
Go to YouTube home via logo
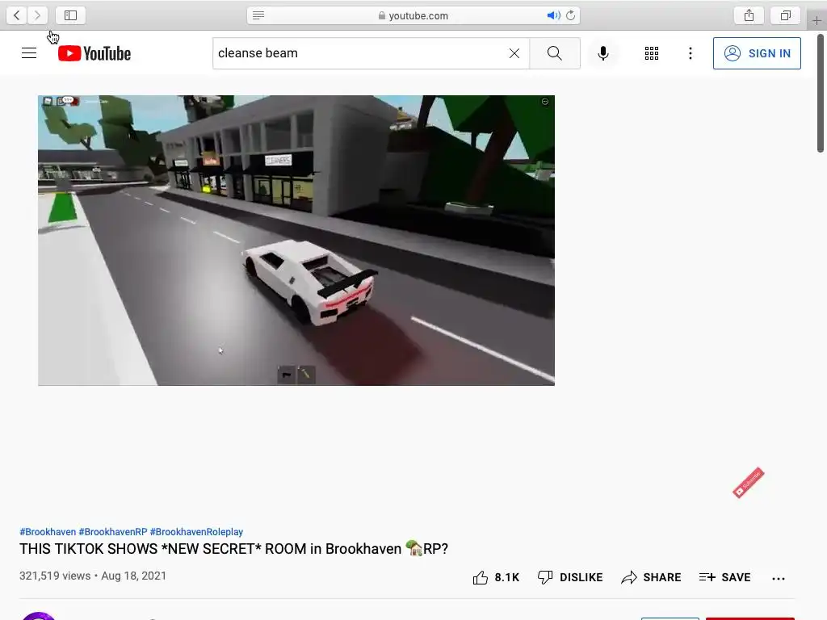94,53
